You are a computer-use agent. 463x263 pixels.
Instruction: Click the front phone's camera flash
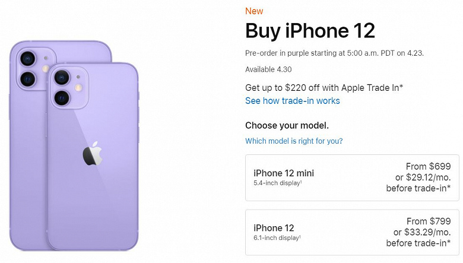pyautogui.click(x=77, y=87)
